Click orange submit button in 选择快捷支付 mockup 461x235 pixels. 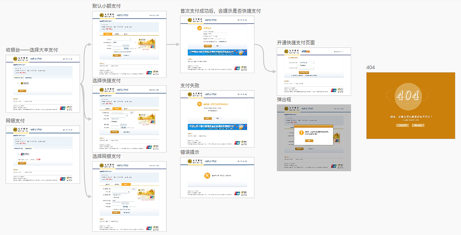(x=115, y=132)
